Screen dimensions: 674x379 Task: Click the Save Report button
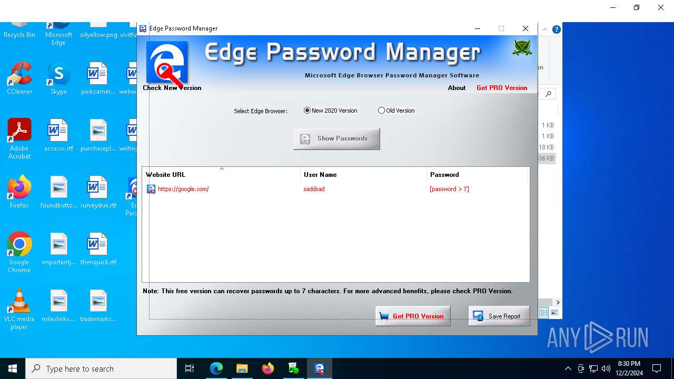(499, 316)
